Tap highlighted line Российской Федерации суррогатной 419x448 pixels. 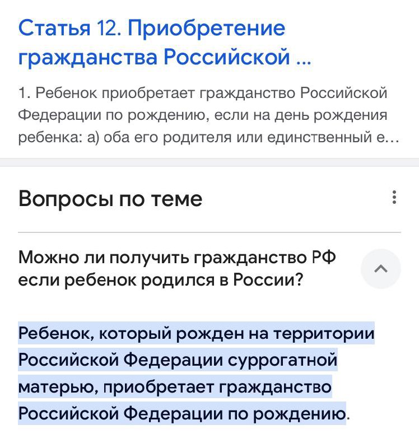(x=178, y=360)
